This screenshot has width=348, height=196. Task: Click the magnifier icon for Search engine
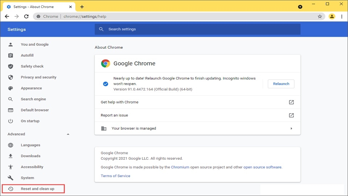click(x=11, y=99)
